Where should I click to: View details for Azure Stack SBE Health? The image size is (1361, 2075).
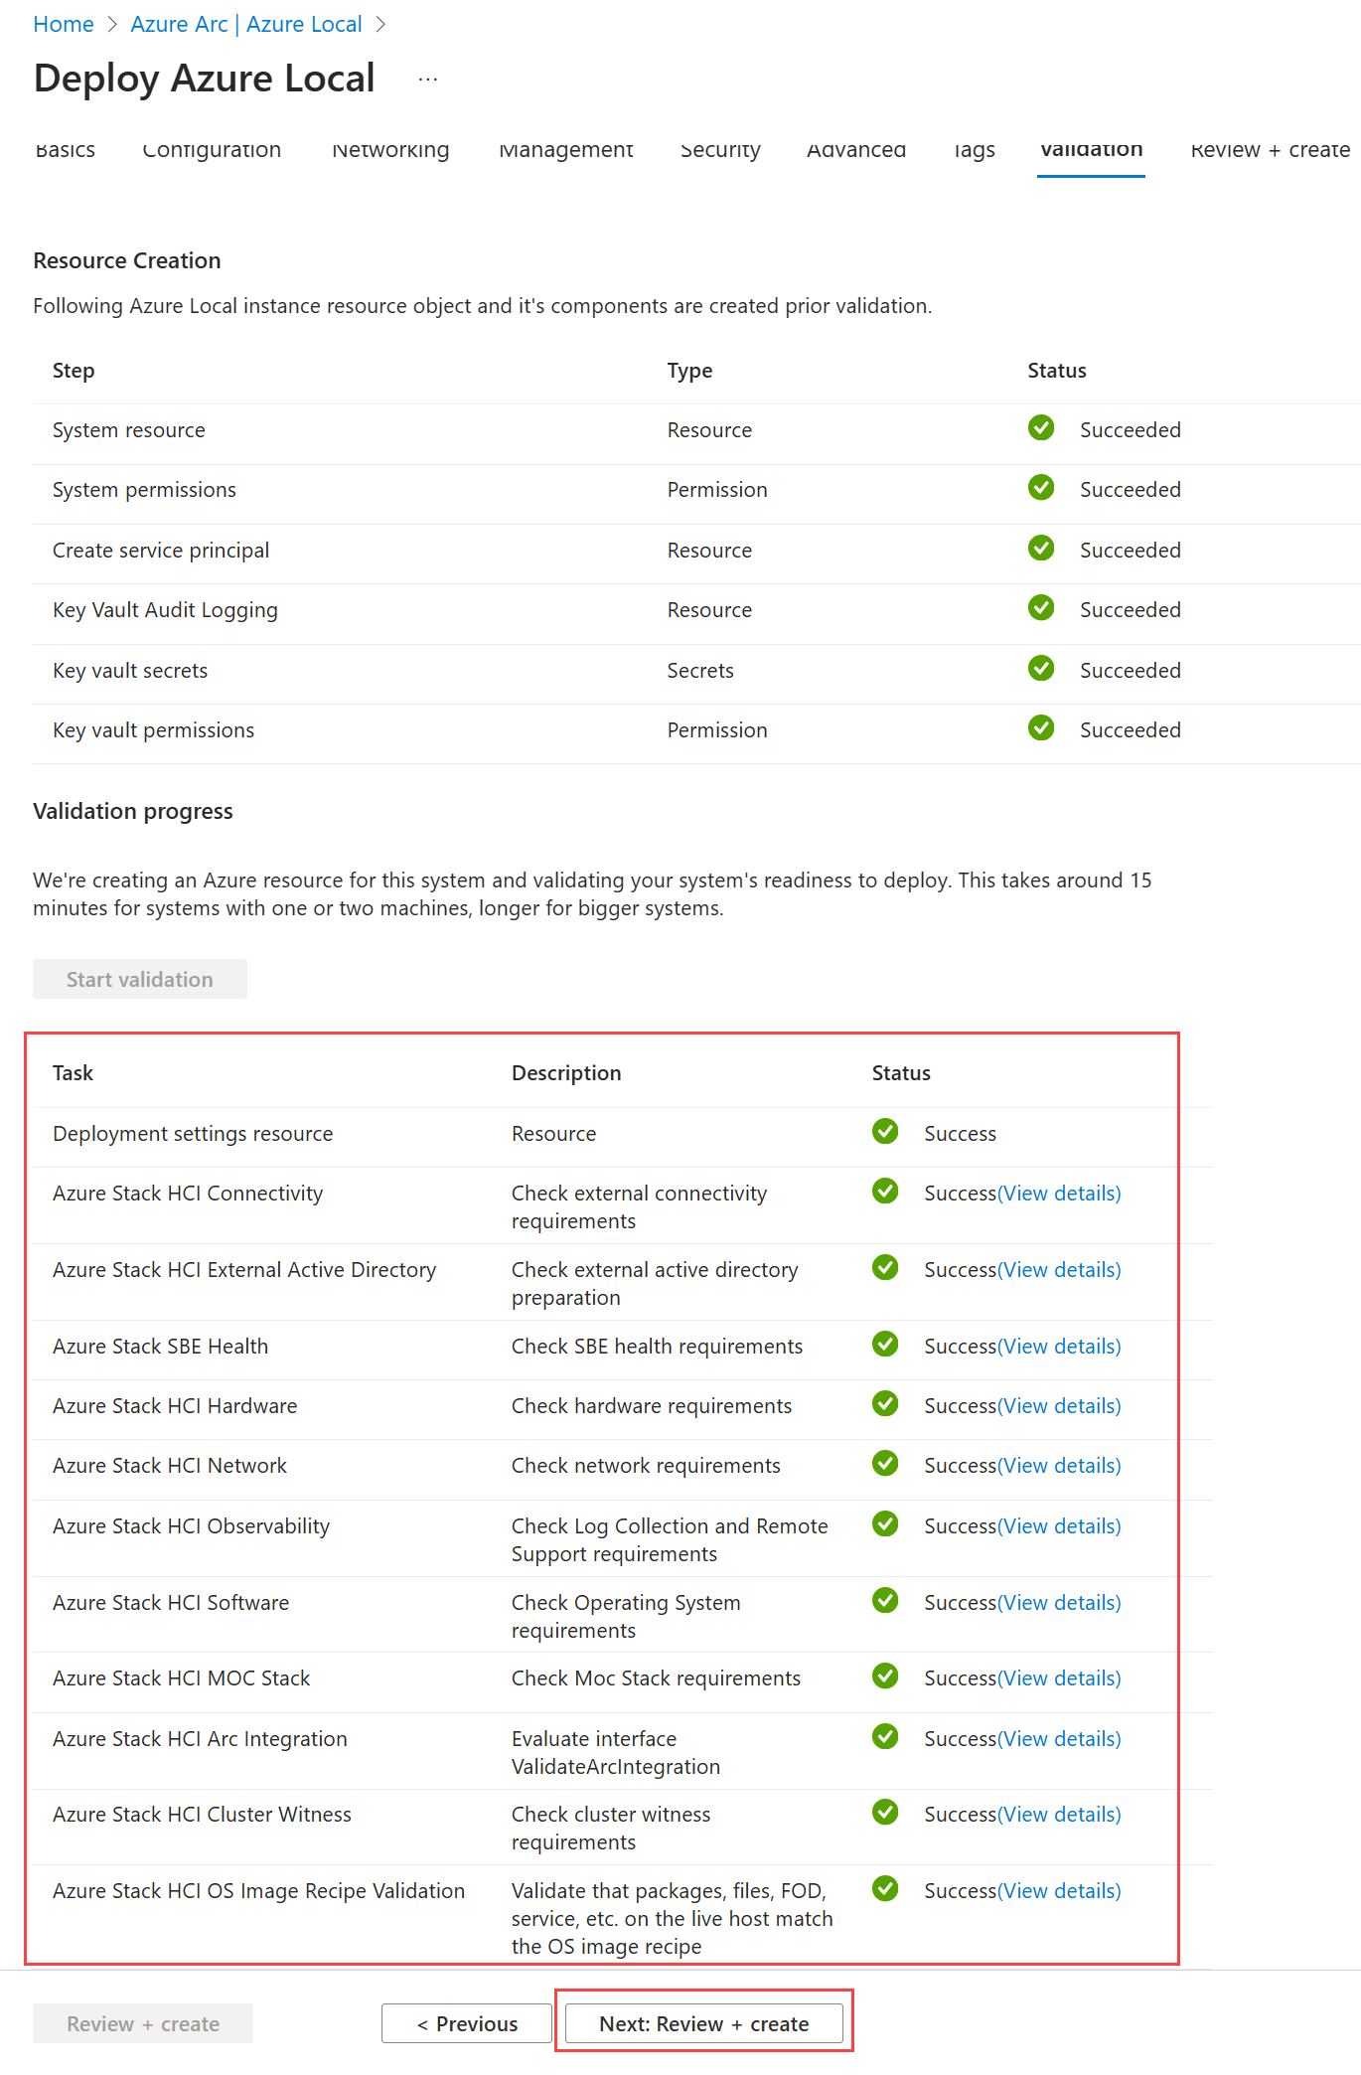1059,1347
